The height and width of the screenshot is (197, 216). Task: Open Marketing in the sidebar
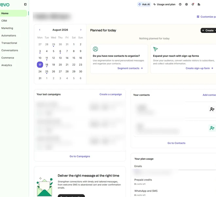click(x=7, y=28)
